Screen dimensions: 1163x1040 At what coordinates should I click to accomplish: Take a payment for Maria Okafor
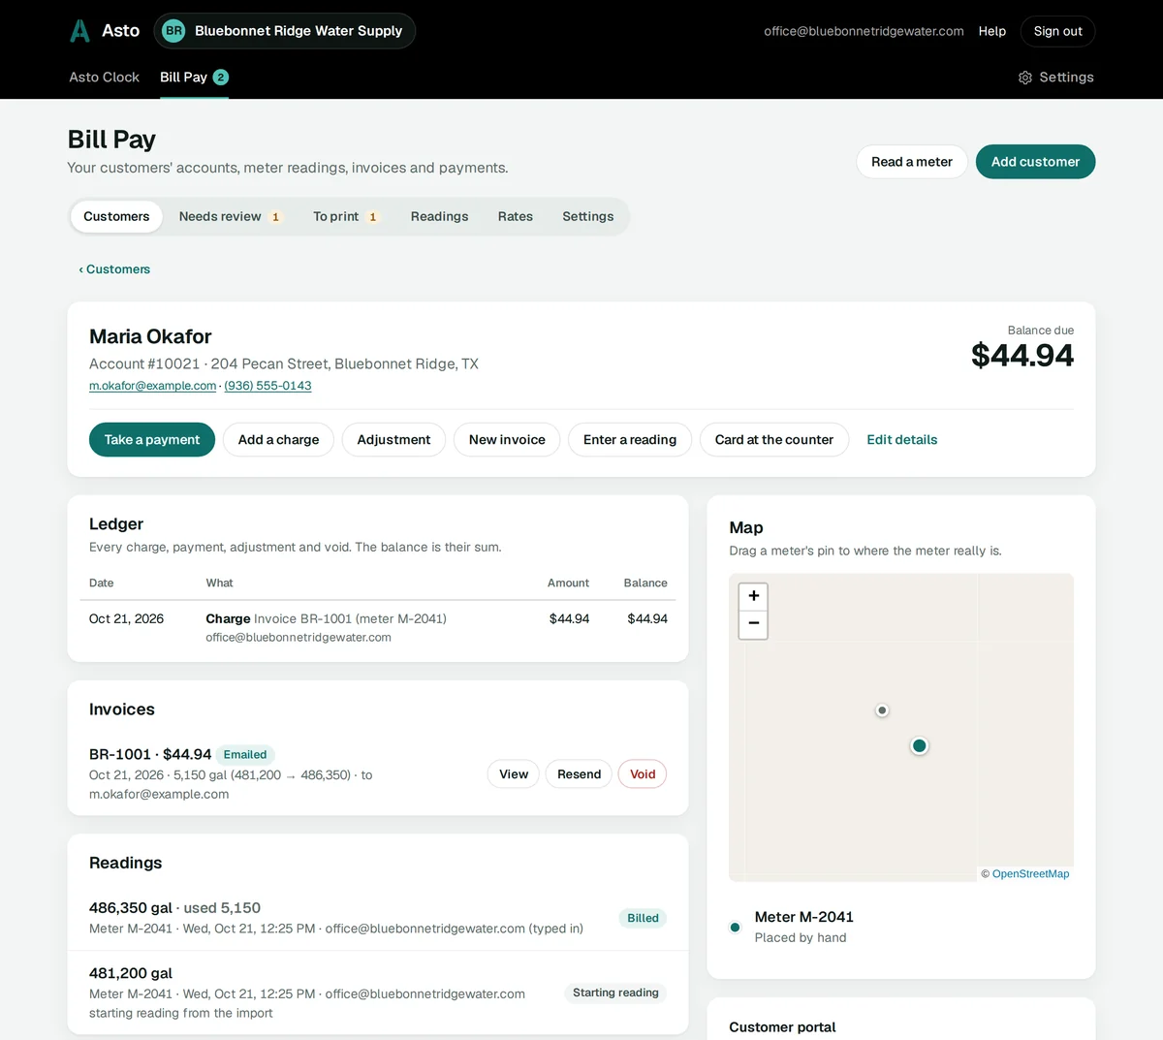pyautogui.click(x=152, y=440)
